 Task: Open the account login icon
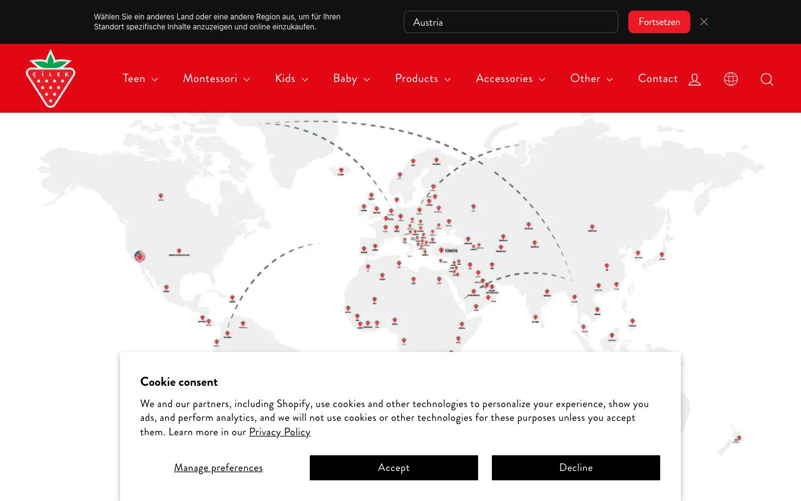(695, 79)
